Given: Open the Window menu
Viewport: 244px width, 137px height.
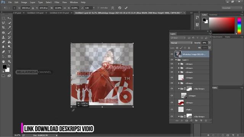Looking at the screenshot, I should click(74, 2).
